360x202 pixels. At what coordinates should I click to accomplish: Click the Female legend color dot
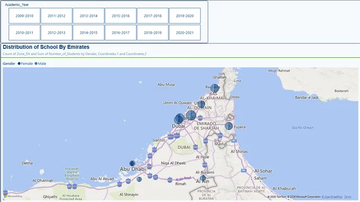[x=19, y=63]
